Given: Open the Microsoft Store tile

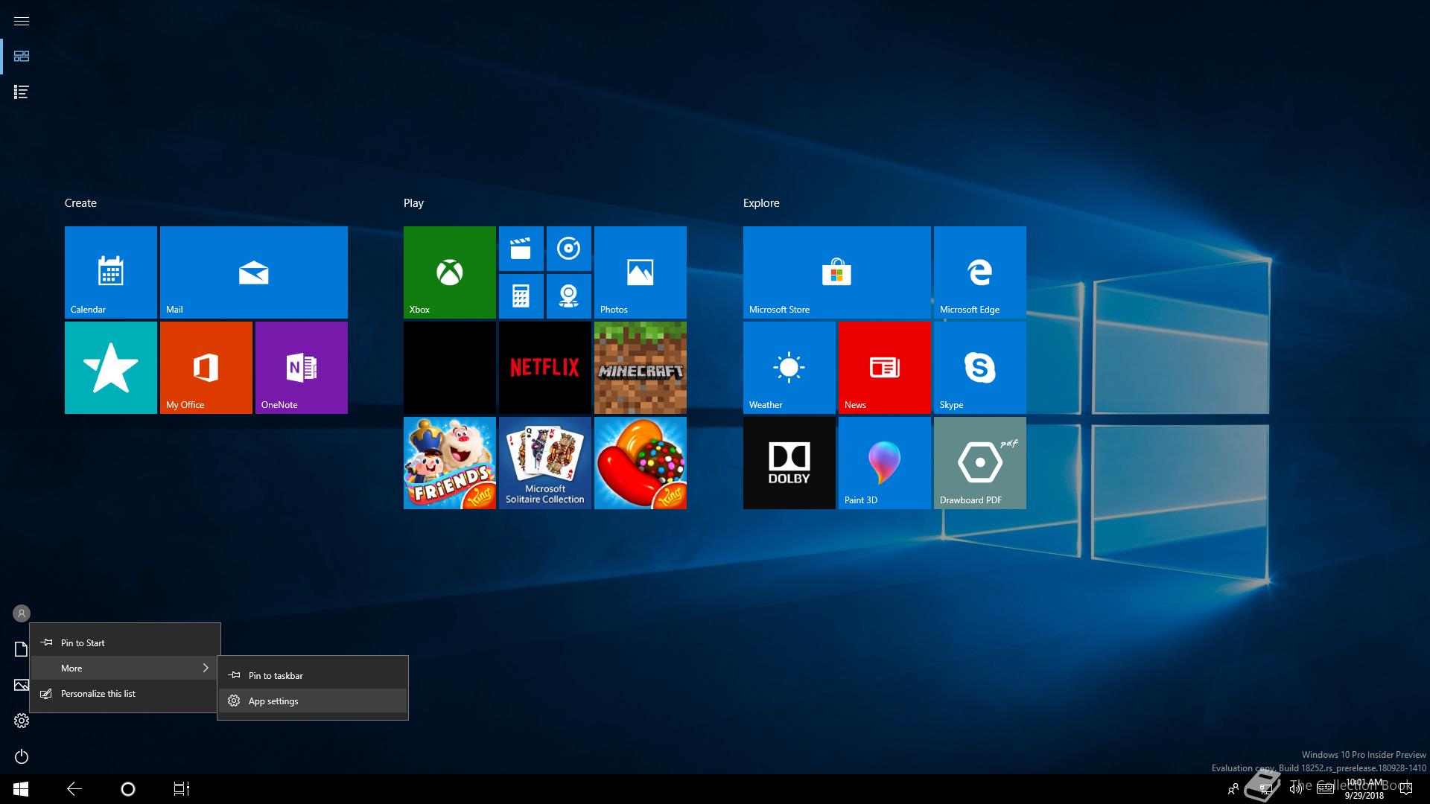Looking at the screenshot, I should [837, 272].
